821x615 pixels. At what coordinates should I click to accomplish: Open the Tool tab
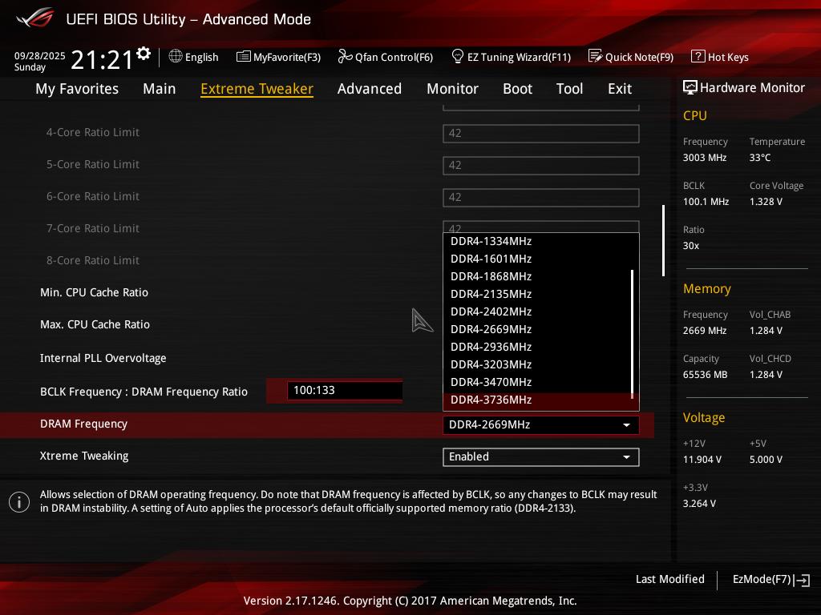coord(570,88)
